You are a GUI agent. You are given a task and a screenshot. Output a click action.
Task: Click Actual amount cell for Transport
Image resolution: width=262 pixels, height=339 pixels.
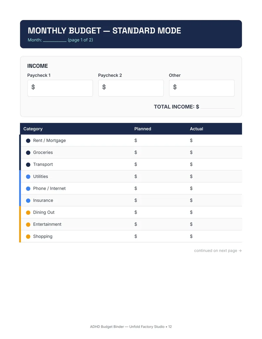[215, 164]
